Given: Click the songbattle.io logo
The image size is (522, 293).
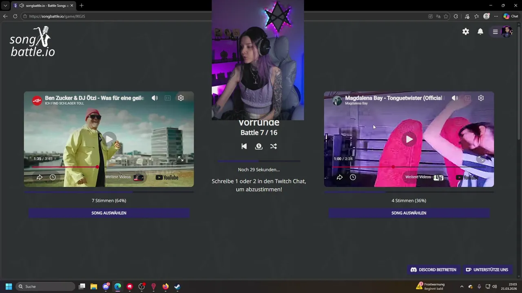Looking at the screenshot, I should click(x=32, y=42).
